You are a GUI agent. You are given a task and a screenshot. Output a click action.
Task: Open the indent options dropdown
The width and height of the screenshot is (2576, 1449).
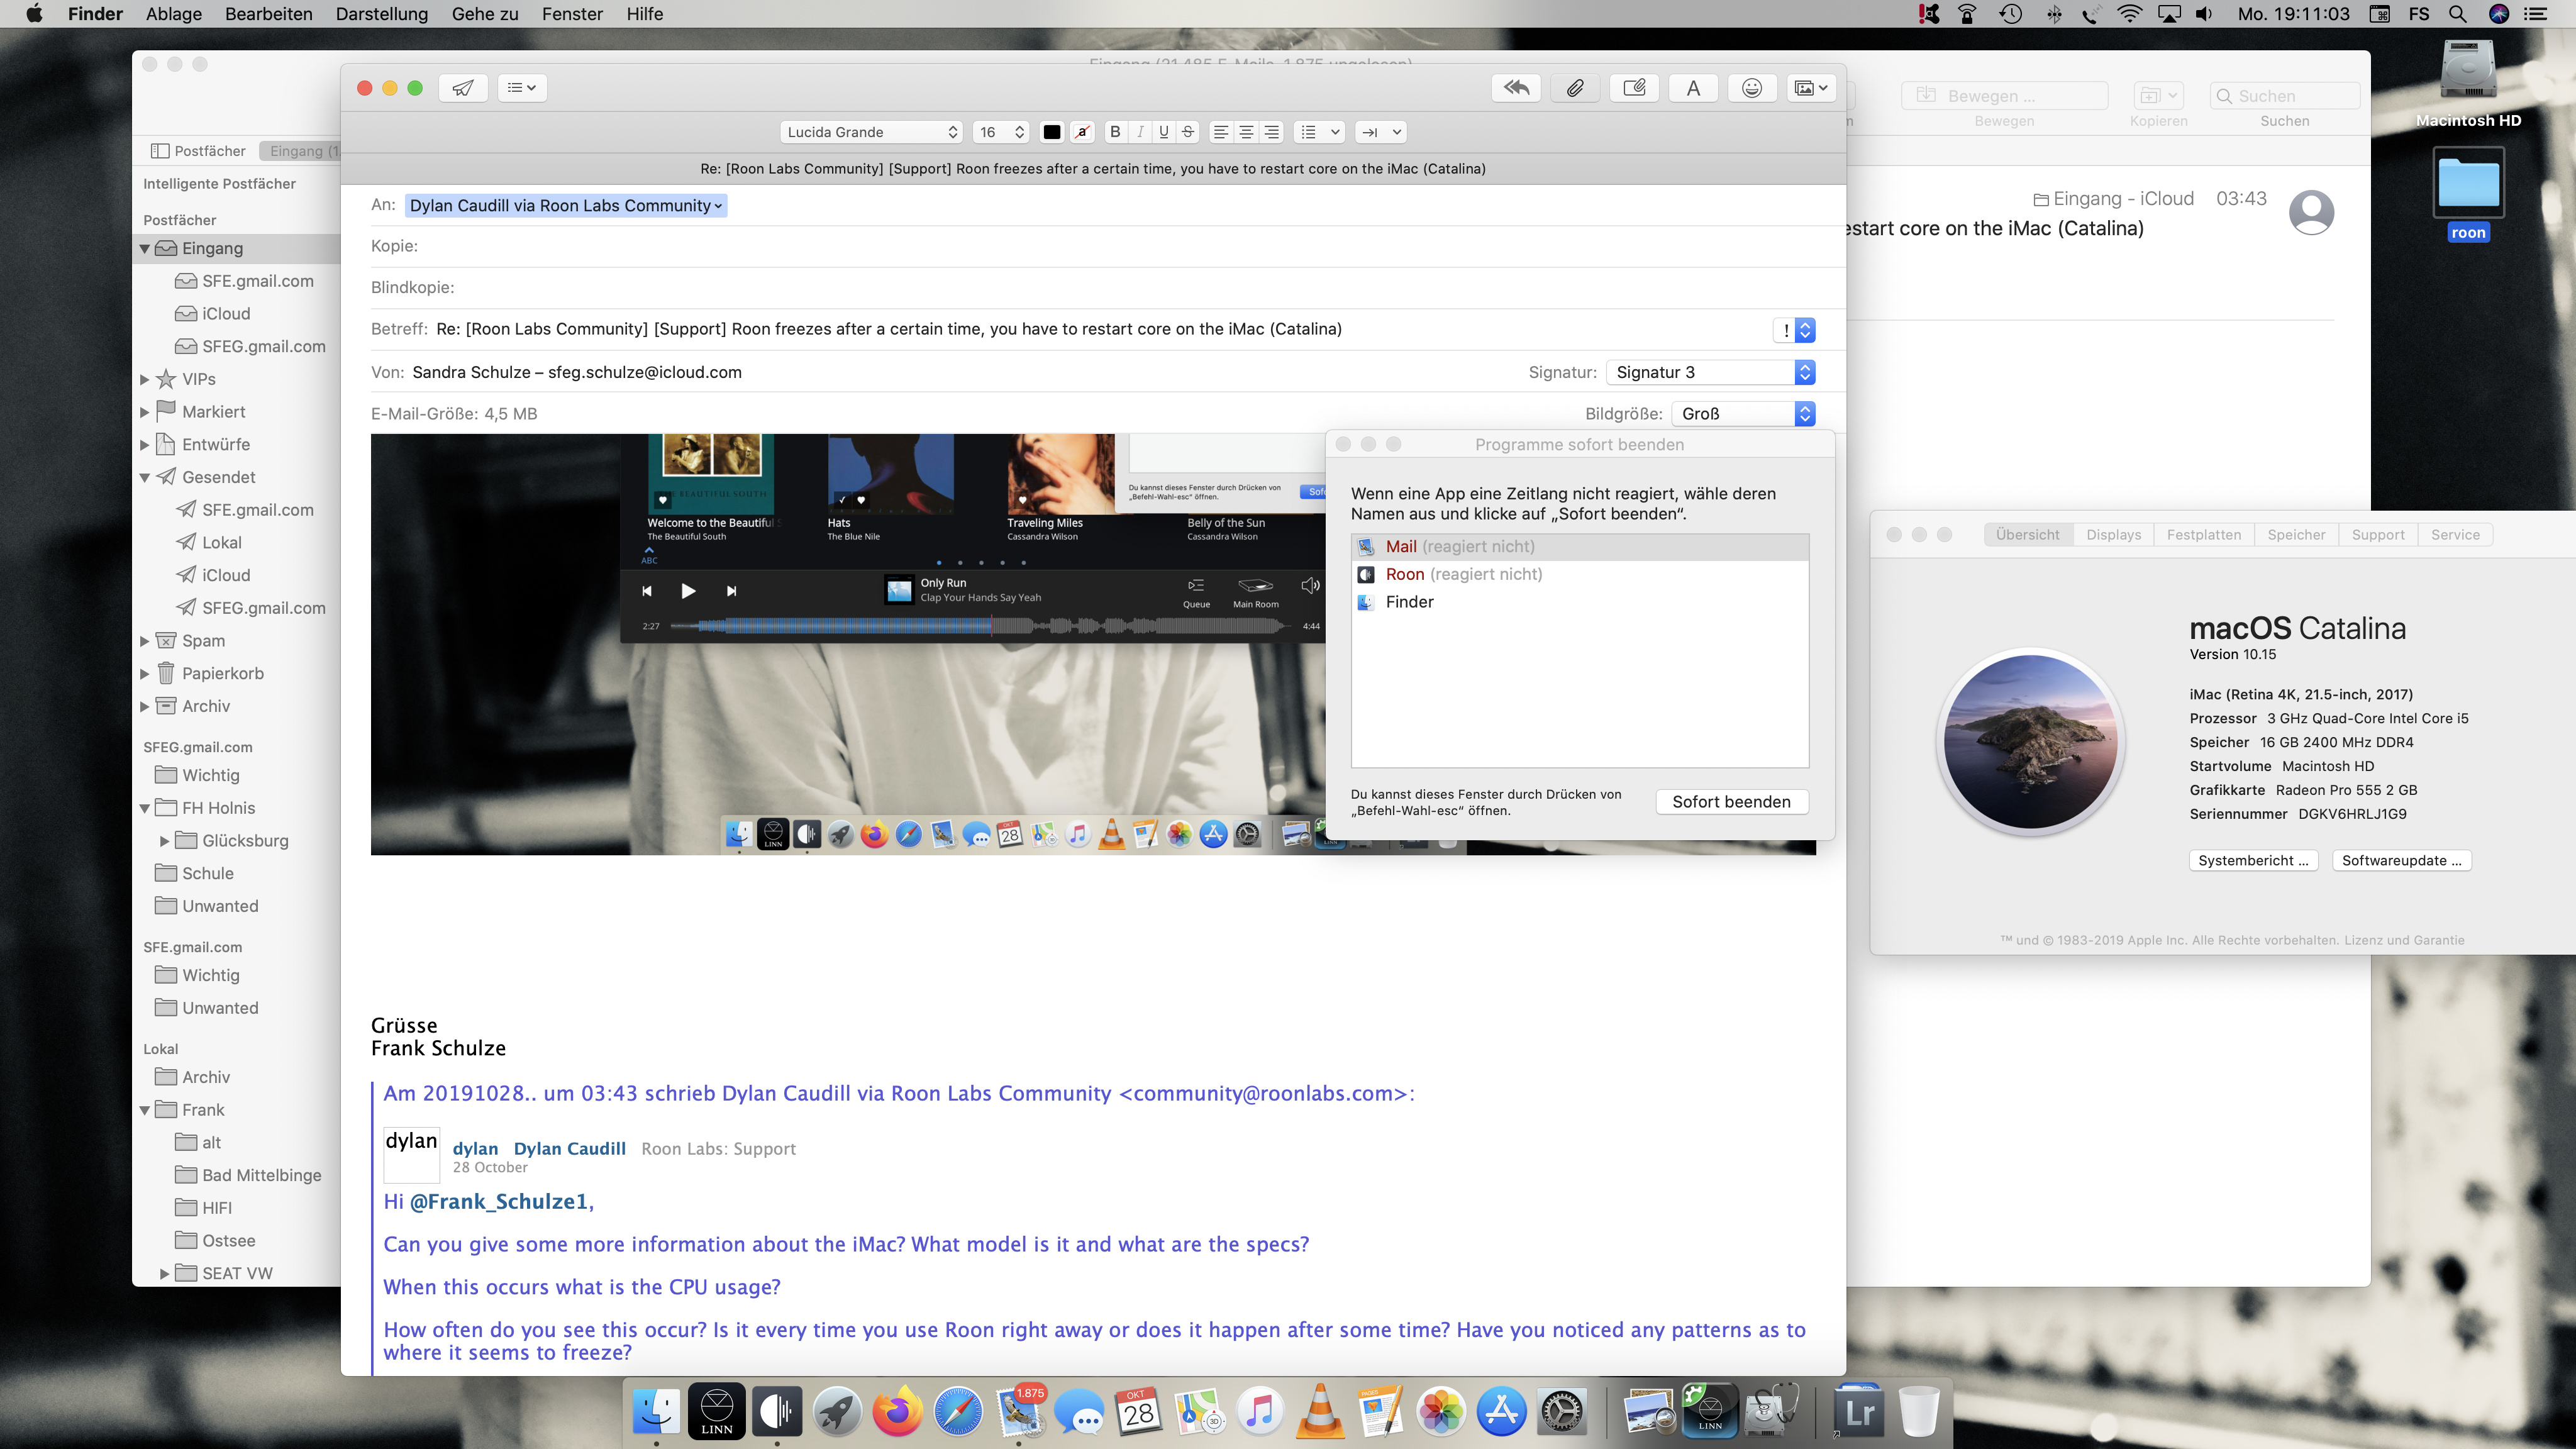1381,132
